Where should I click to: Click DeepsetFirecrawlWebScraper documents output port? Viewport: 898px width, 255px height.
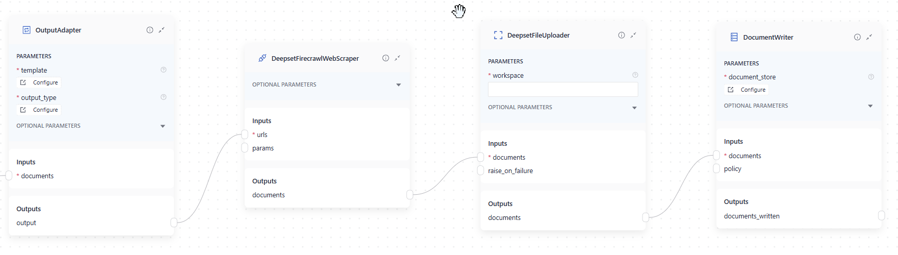pos(410,195)
